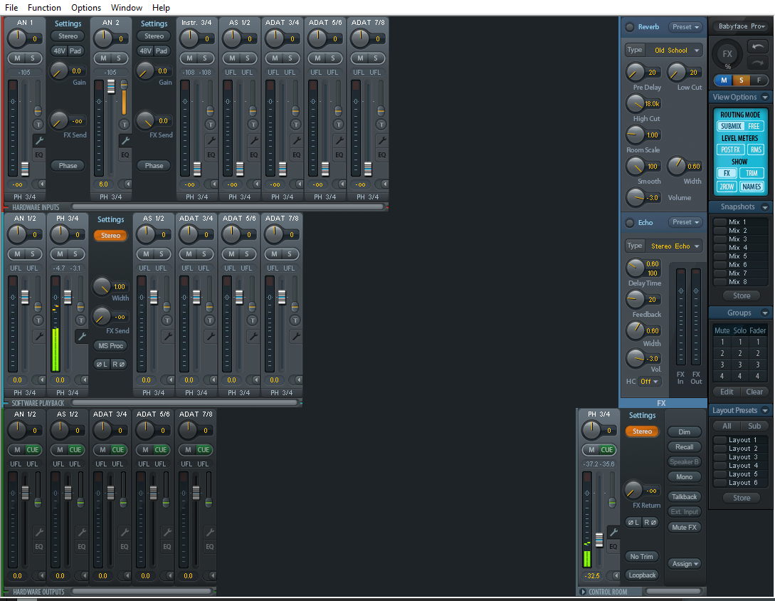Mute the AN 1 input channel
The height and width of the screenshot is (601, 775).
(x=17, y=58)
